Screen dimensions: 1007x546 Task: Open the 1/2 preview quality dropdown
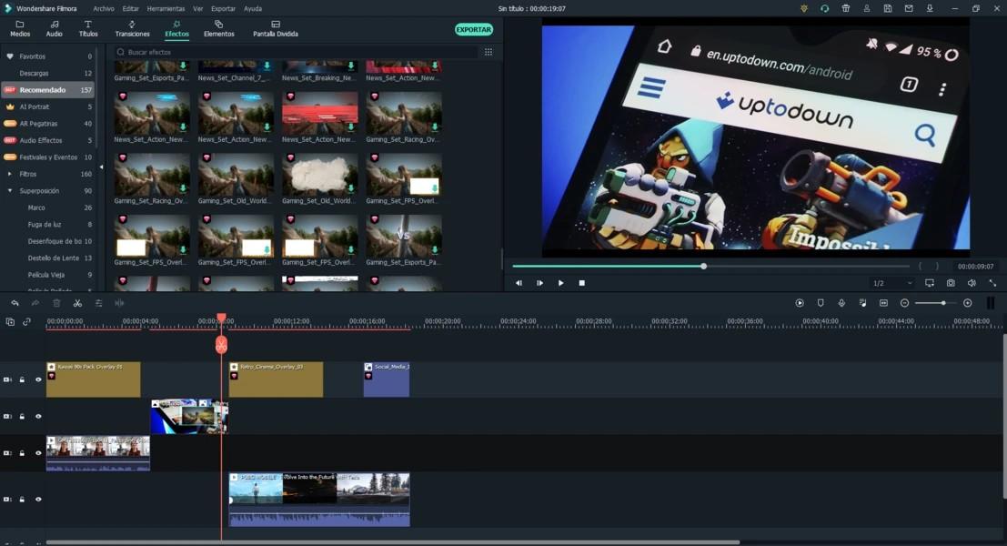tap(891, 283)
